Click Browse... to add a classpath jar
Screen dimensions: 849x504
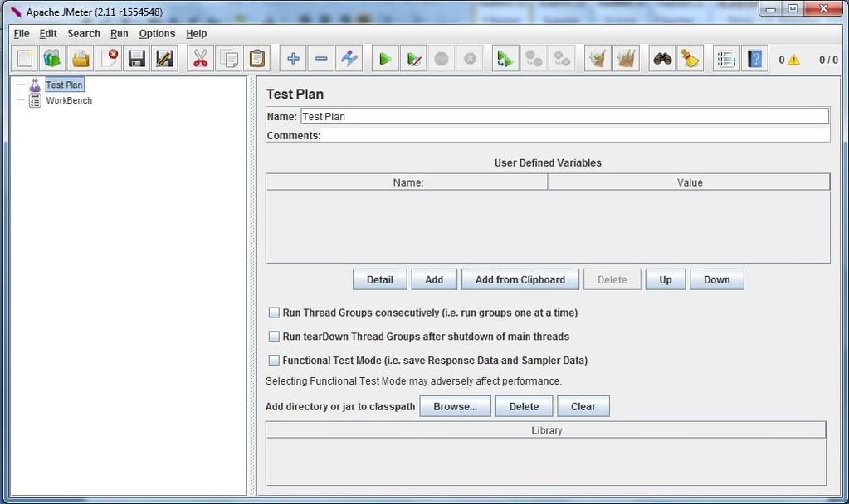coord(456,407)
